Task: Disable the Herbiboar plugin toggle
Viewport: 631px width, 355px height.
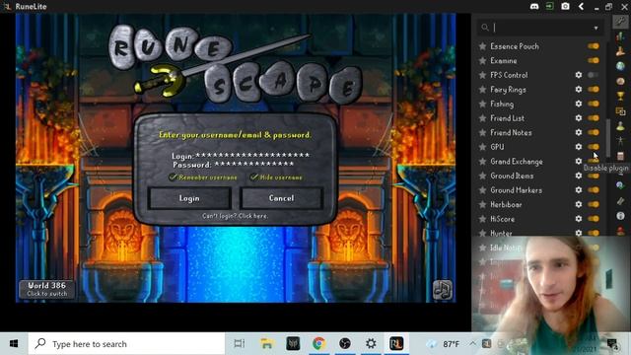Action: tap(594, 204)
